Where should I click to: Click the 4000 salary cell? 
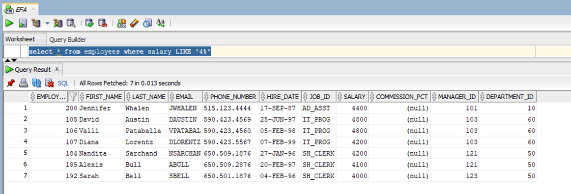coord(352,176)
